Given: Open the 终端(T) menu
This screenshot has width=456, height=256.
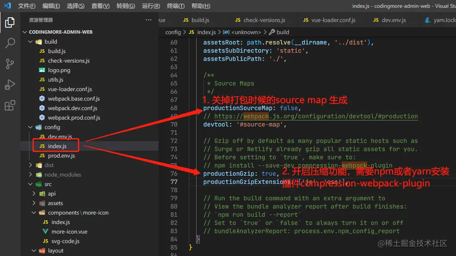Looking at the screenshot, I should pyautogui.click(x=176, y=6).
